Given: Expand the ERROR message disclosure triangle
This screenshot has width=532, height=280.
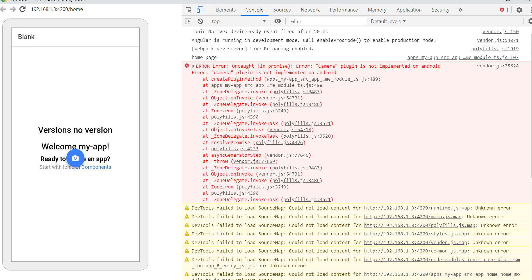Looking at the screenshot, I should click(x=193, y=66).
